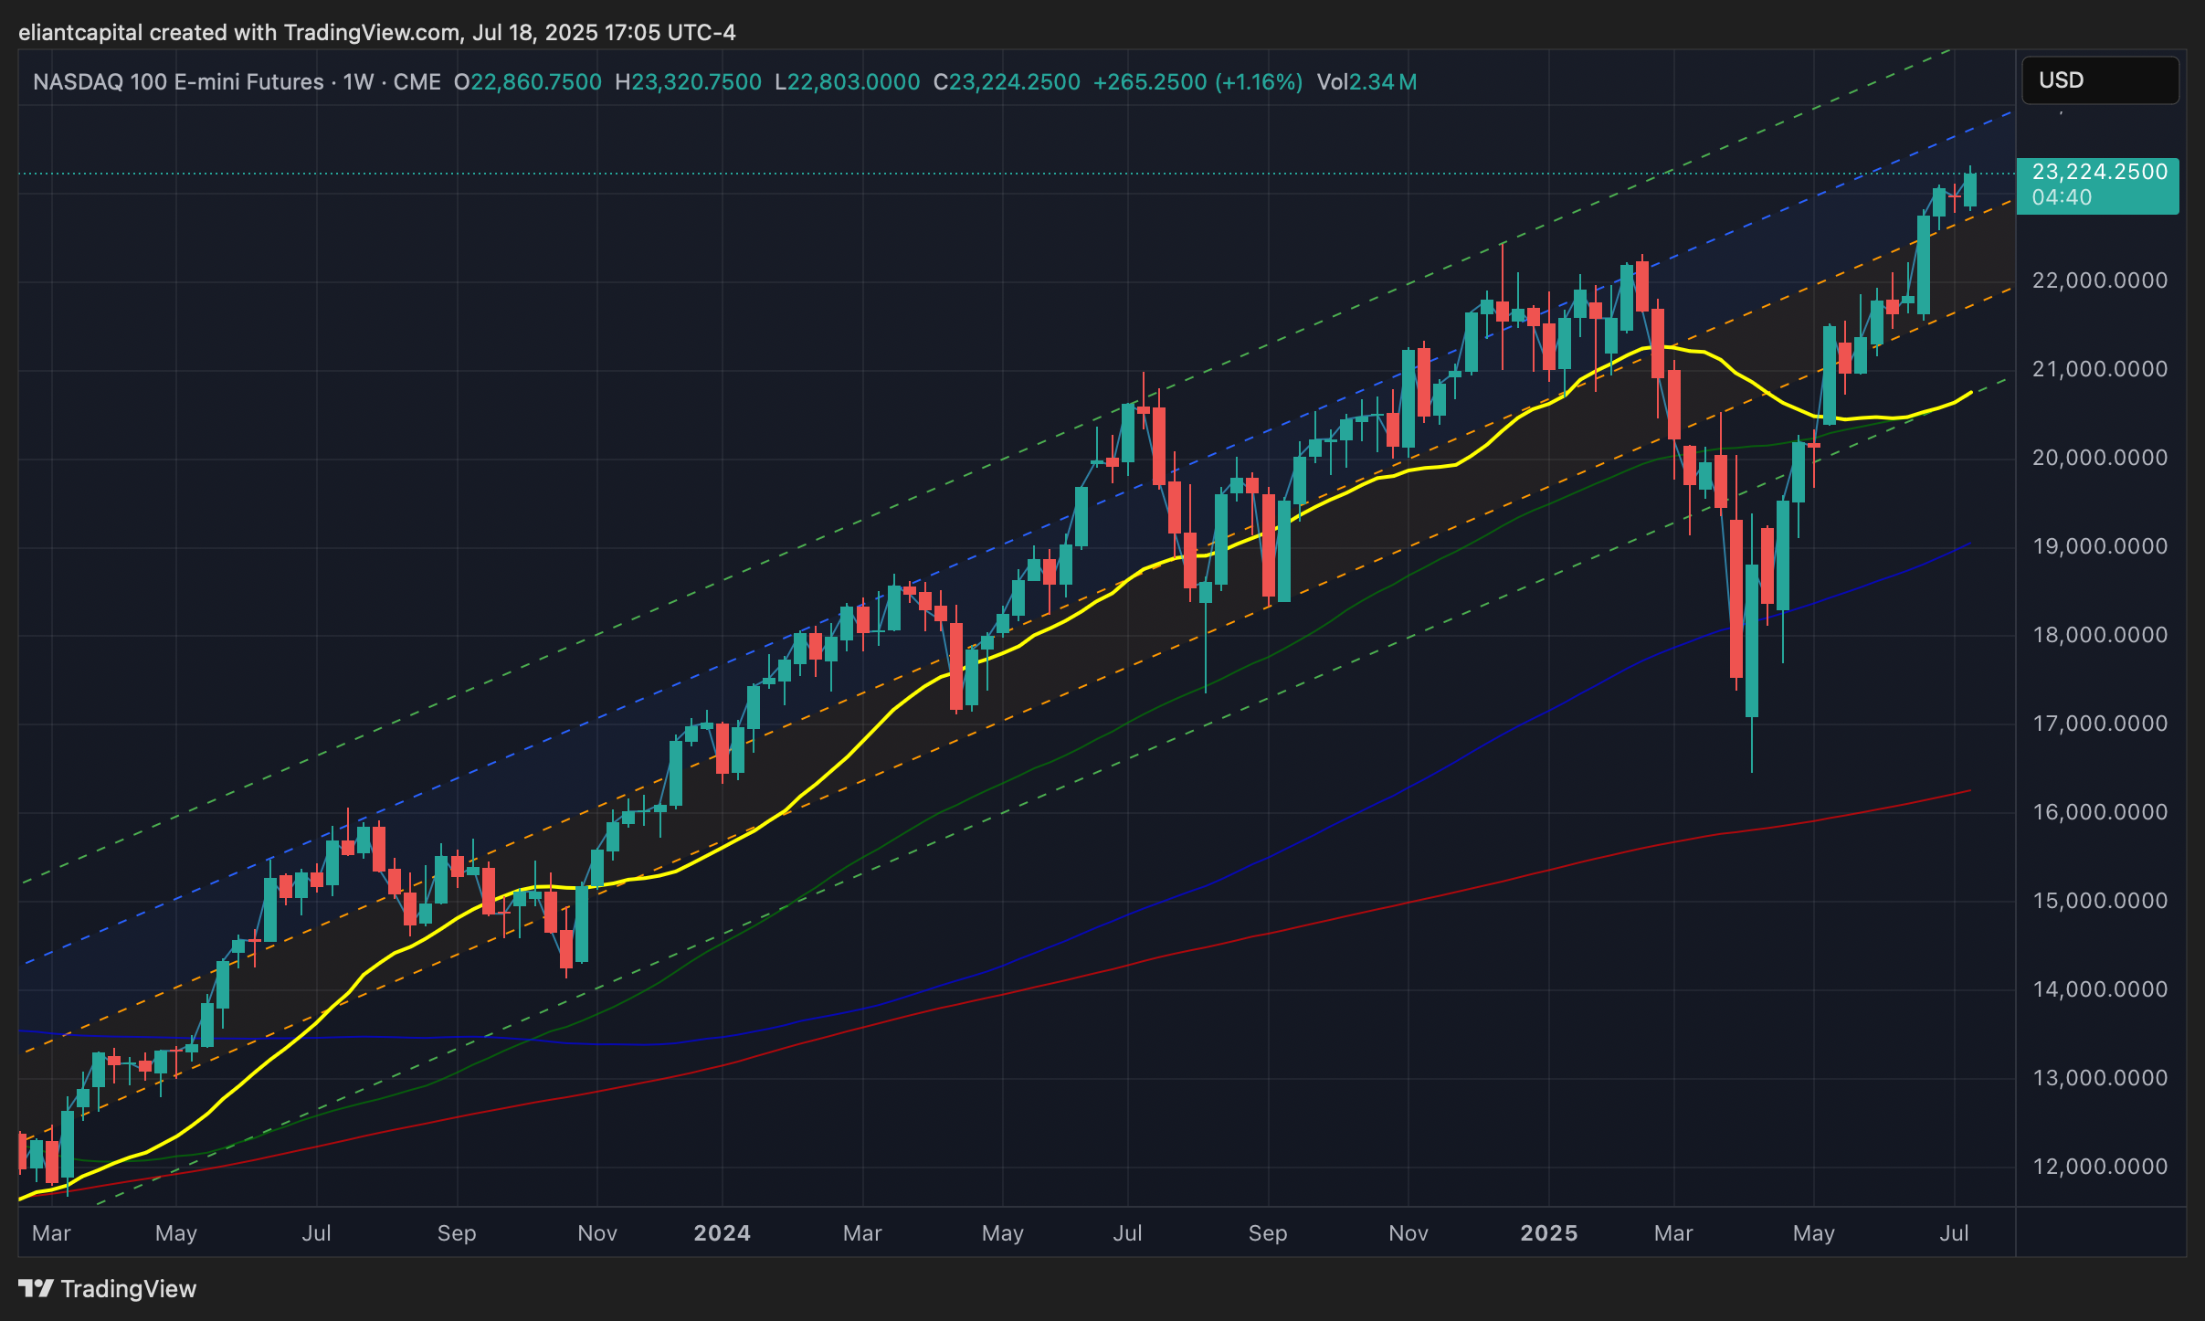
Task: Click the 2025 year marker on time axis
Action: pyautogui.click(x=1548, y=1233)
